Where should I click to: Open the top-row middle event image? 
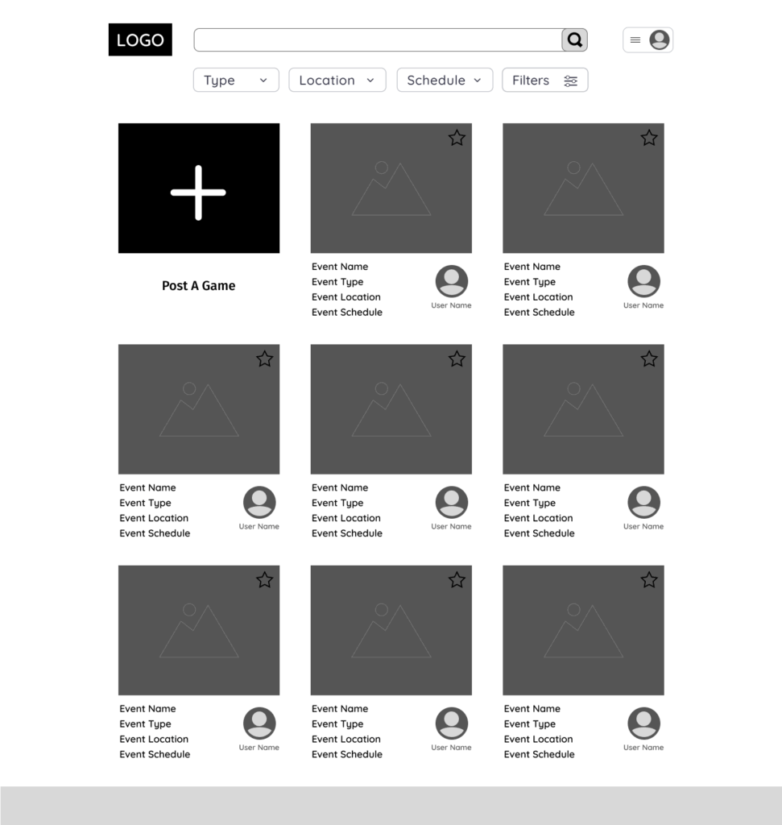pyautogui.click(x=391, y=189)
